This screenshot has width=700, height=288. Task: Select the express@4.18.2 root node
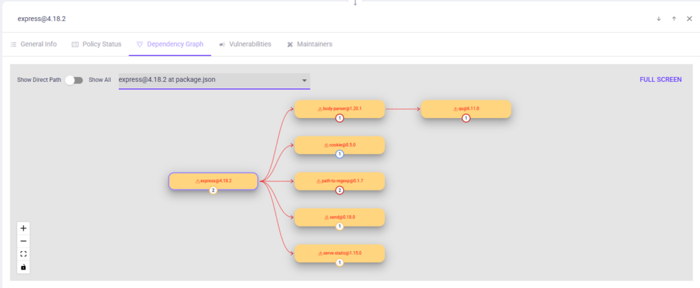[x=213, y=181]
